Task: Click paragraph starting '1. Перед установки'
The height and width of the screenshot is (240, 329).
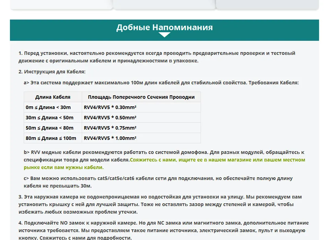Action: point(157,57)
